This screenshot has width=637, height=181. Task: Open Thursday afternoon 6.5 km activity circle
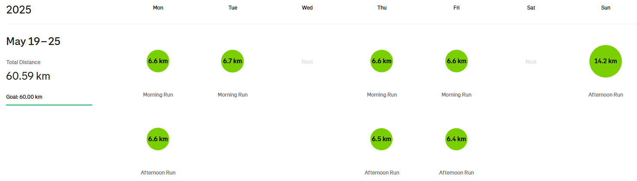point(382,139)
